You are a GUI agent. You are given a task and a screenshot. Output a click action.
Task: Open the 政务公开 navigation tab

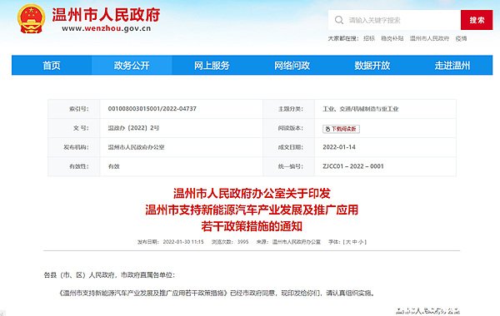pyautogui.click(x=132, y=65)
